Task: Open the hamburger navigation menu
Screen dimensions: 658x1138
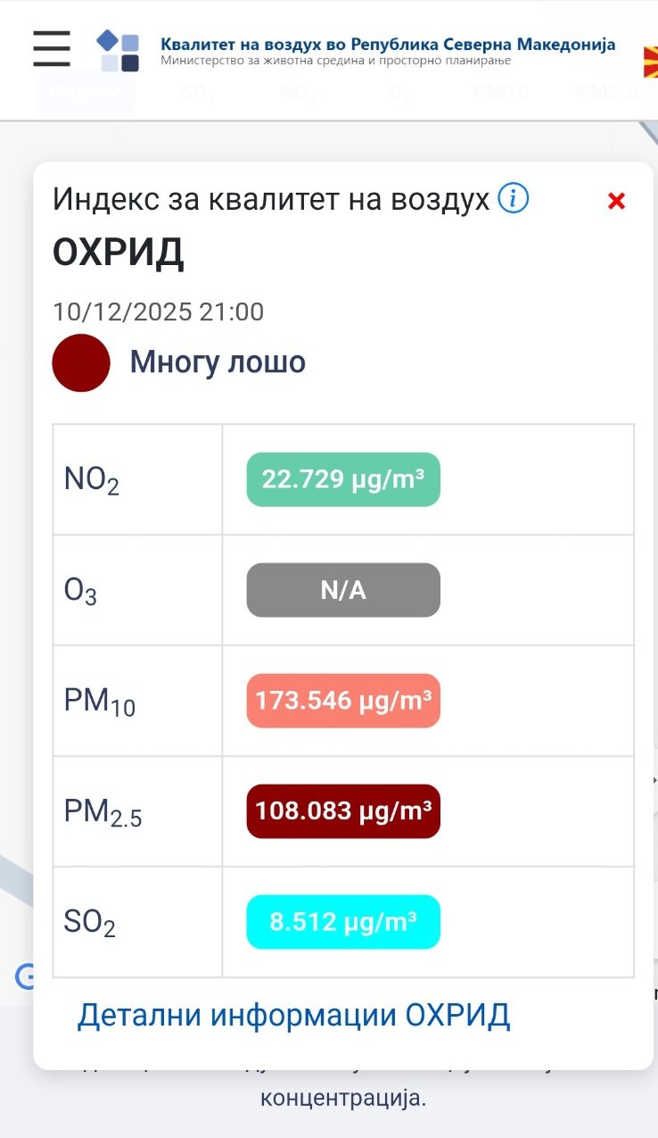Action: [52, 48]
